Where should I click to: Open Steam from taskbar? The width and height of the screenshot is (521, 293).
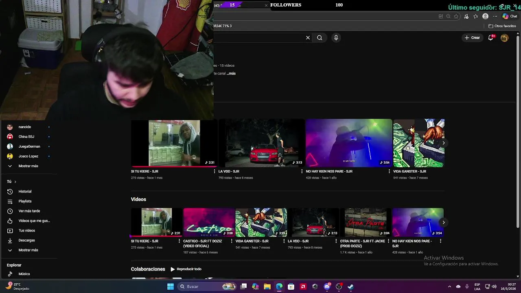tap(350, 286)
